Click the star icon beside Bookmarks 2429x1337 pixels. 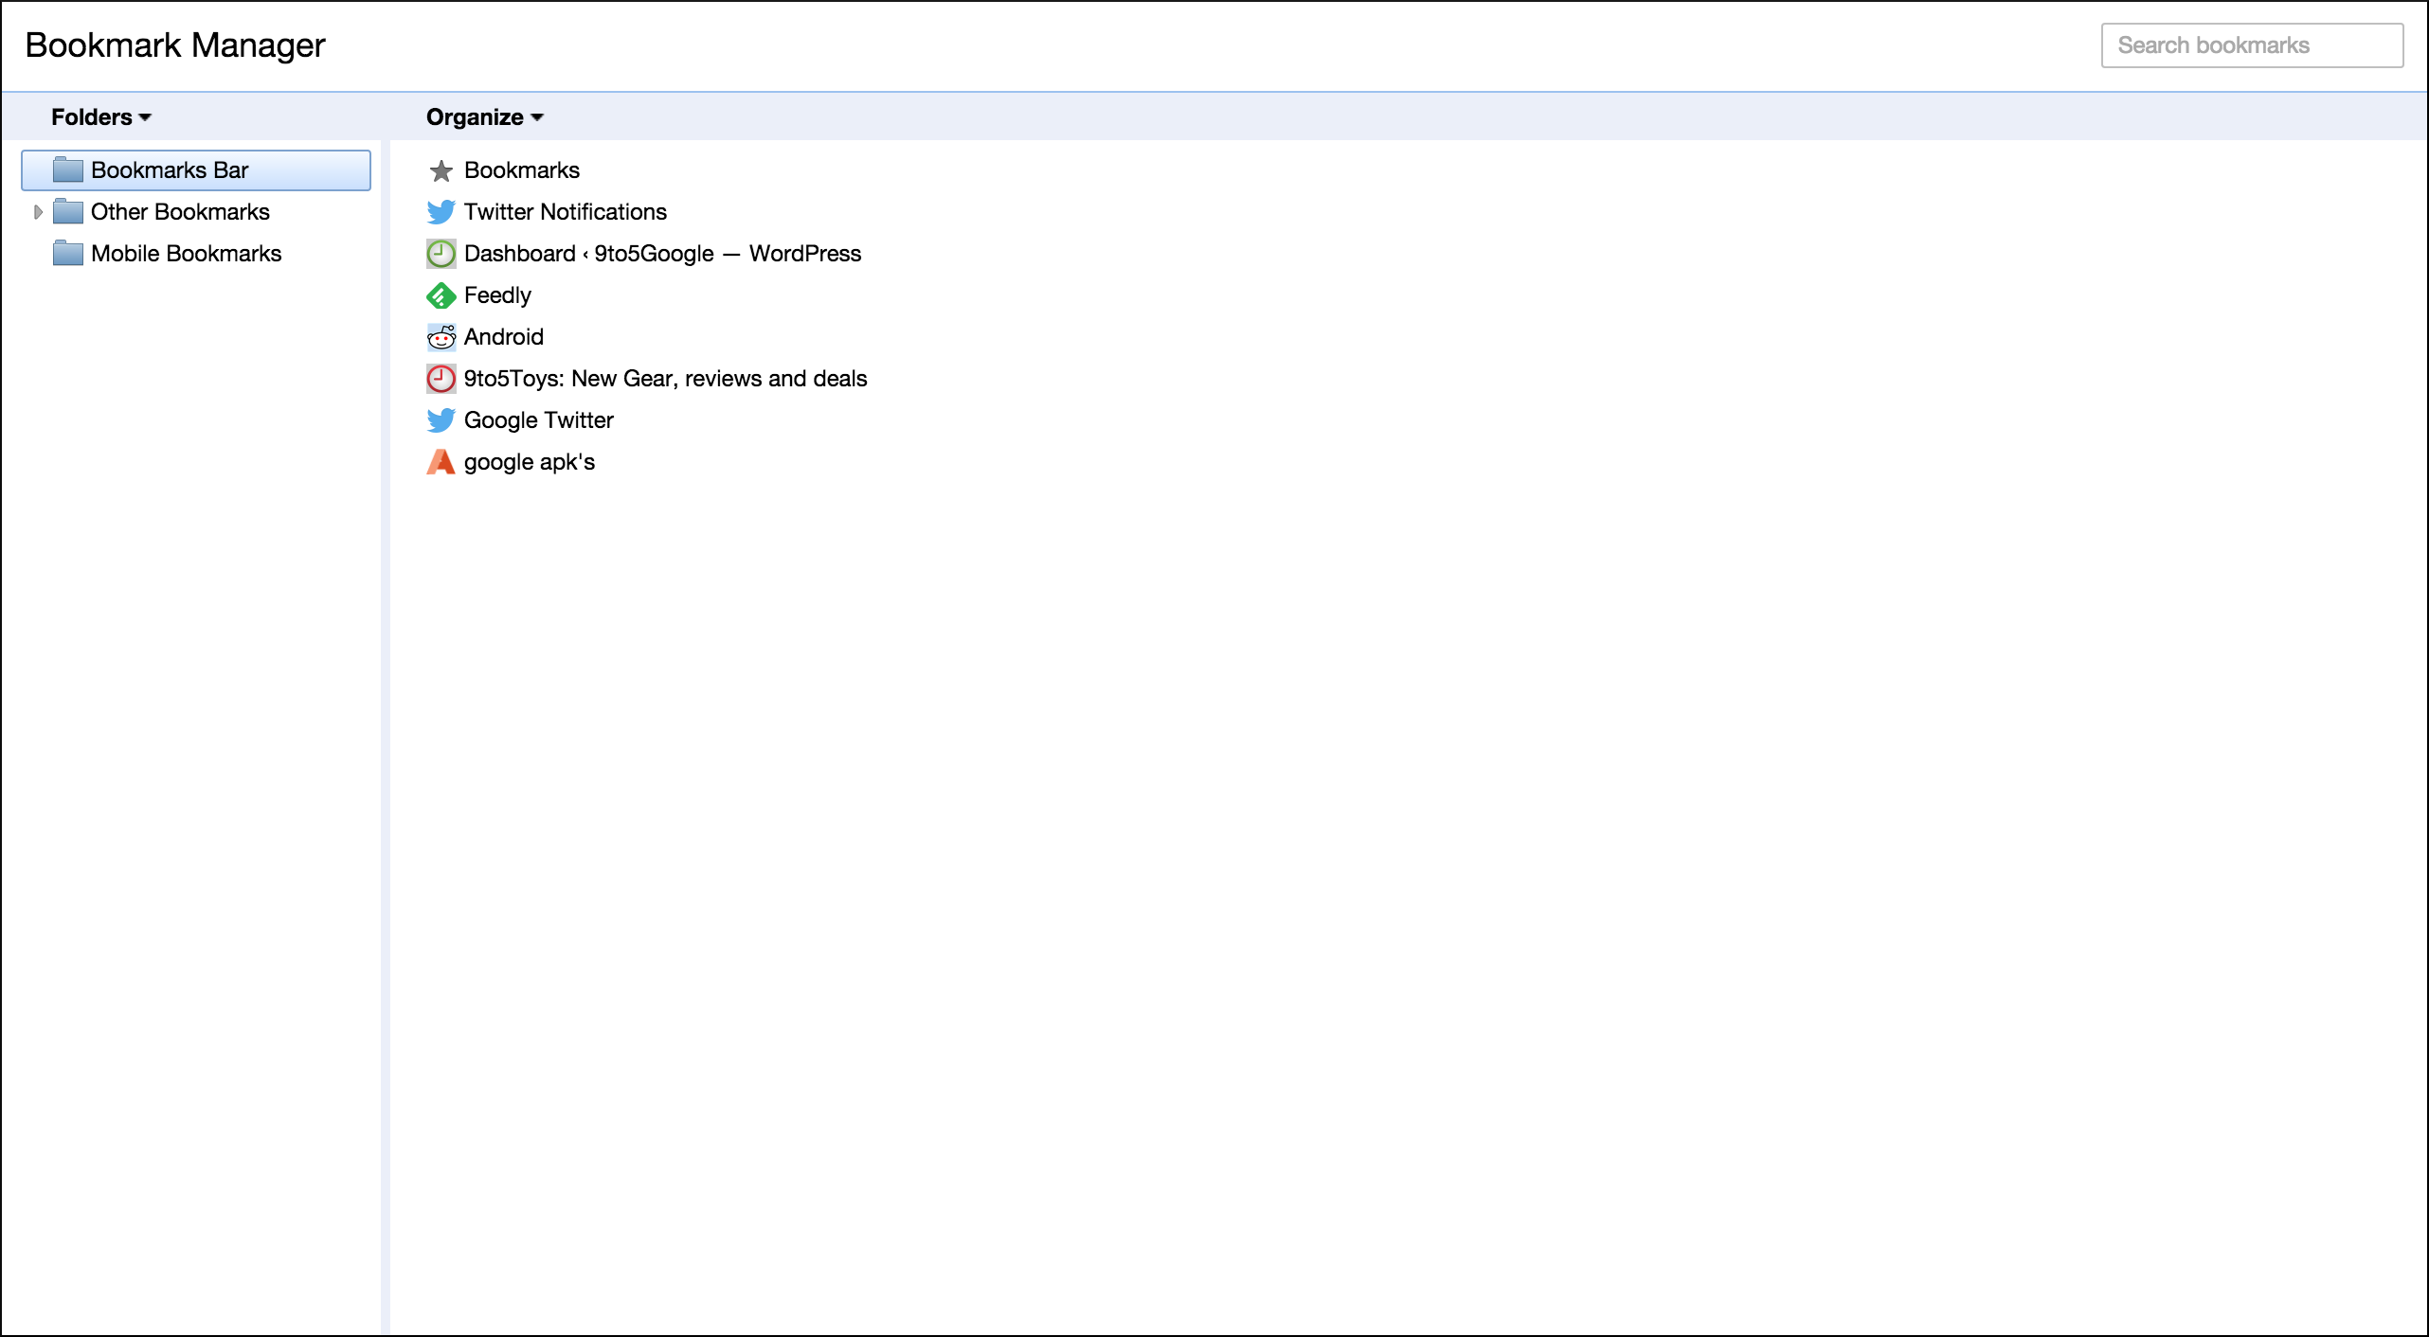click(441, 170)
